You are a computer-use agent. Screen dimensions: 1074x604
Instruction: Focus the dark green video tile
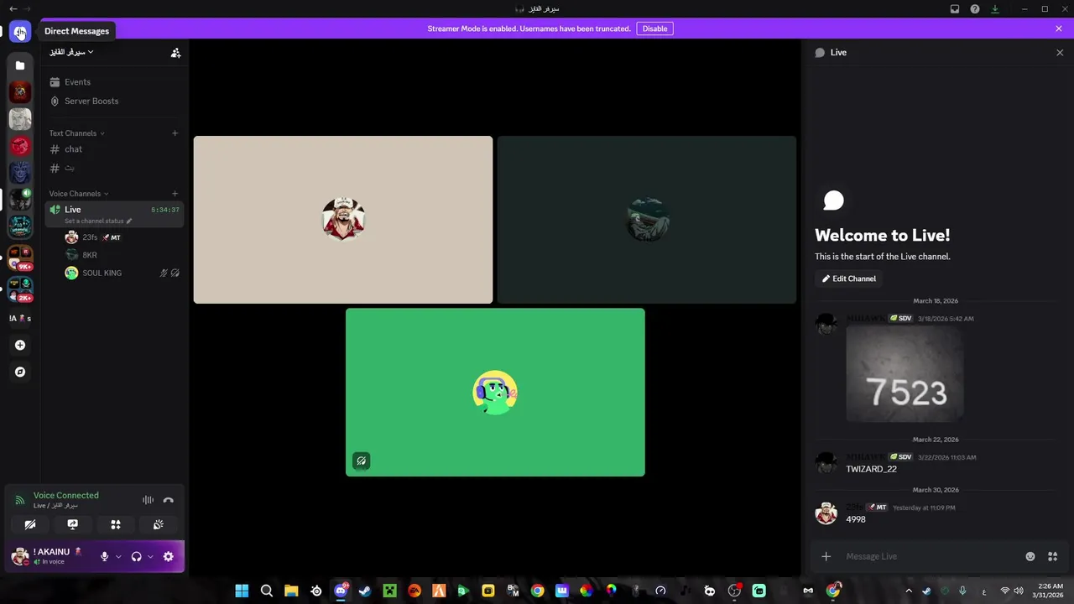click(x=647, y=220)
